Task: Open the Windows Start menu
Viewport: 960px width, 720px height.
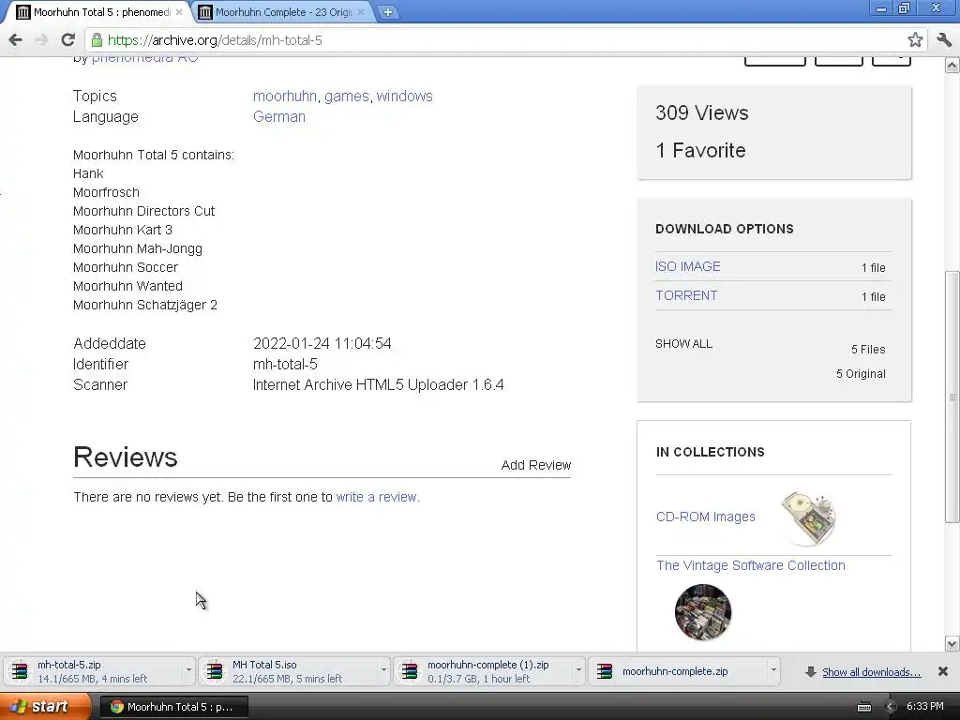Action: [45, 707]
